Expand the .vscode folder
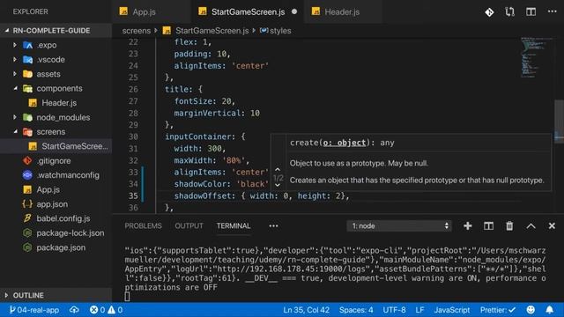Viewport: 564px width, 317px height. tap(15, 59)
